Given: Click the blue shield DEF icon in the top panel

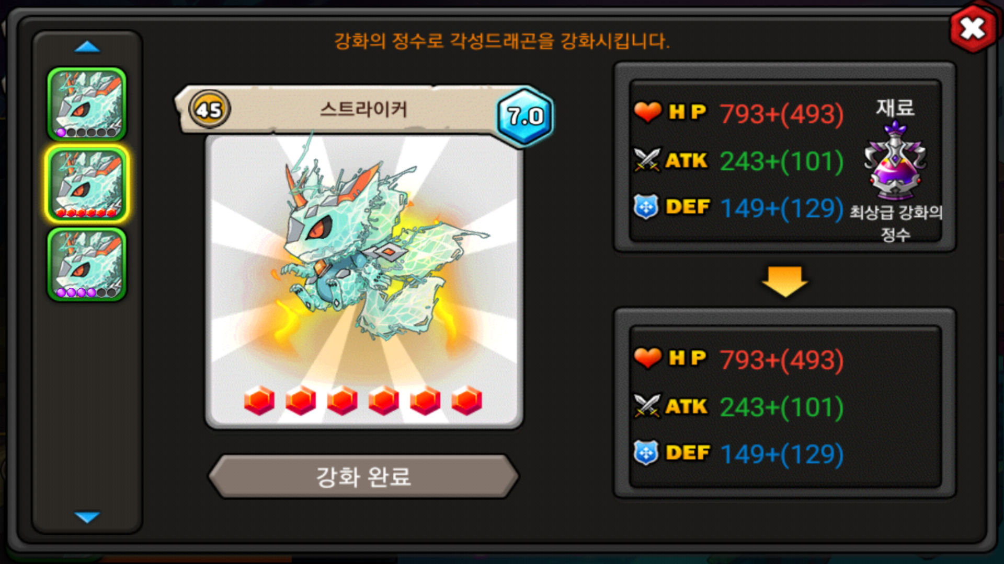Looking at the screenshot, I should pos(646,207).
